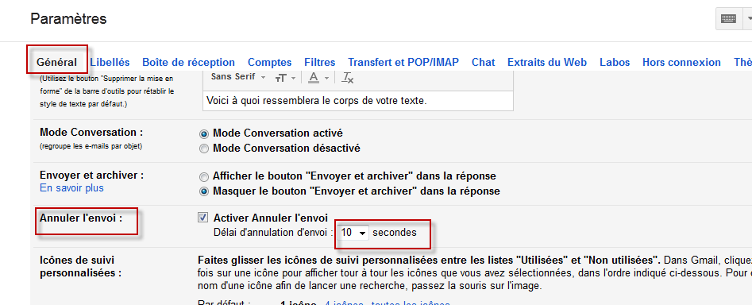Select Mode Conversation désactivé radio button
752x305 pixels.
pos(204,149)
